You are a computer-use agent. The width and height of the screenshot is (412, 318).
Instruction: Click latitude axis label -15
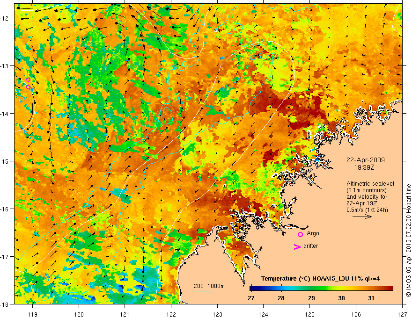(x=5, y=161)
